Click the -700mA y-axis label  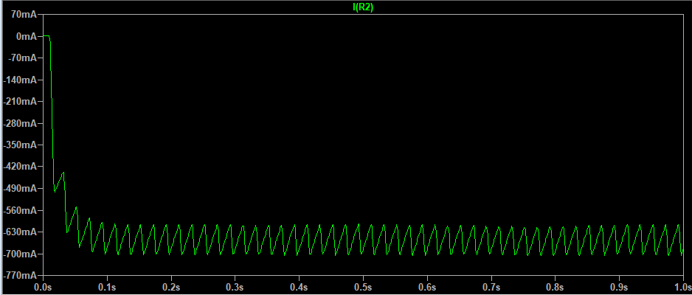coord(21,254)
